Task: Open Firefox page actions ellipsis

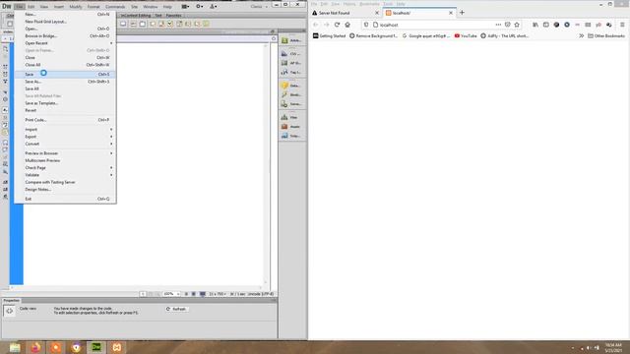Action: [x=498, y=25]
